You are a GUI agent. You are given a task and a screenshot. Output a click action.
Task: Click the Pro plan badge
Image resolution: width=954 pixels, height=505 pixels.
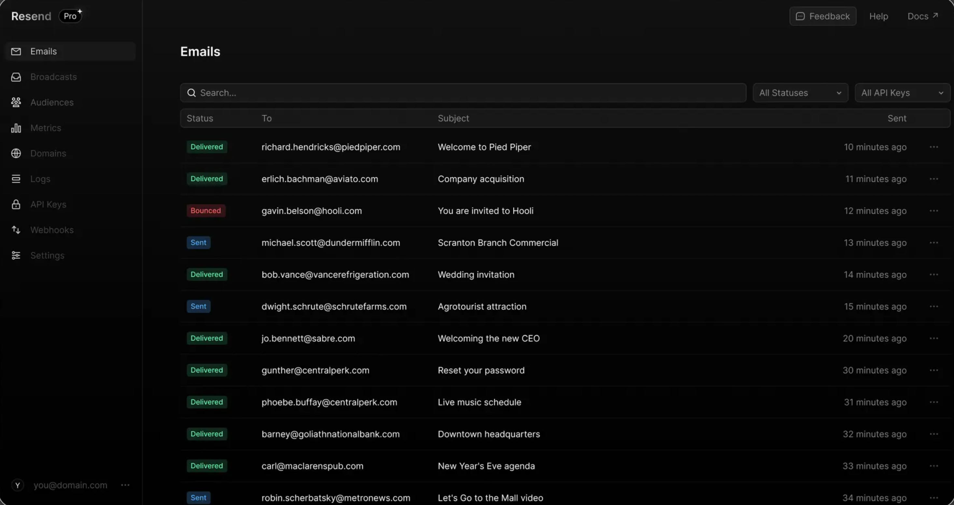pyautogui.click(x=70, y=16)
